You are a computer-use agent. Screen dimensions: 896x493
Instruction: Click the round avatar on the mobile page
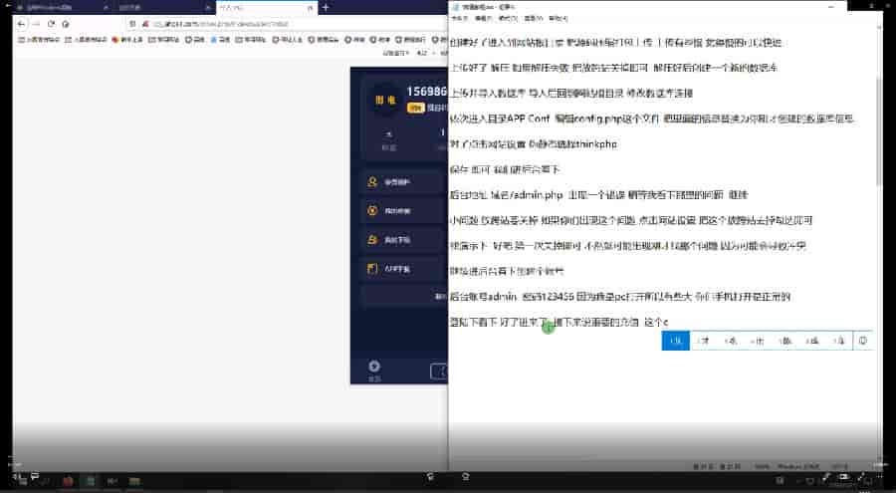coord(384,100)
